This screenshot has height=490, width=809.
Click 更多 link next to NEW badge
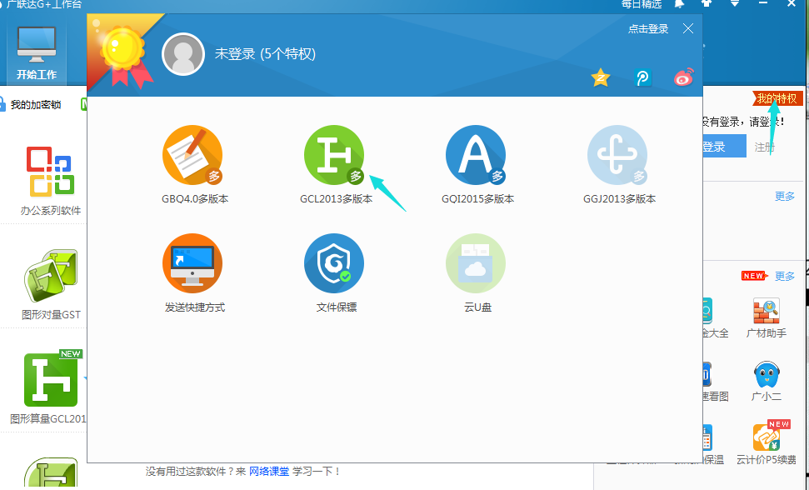point(785,276)
